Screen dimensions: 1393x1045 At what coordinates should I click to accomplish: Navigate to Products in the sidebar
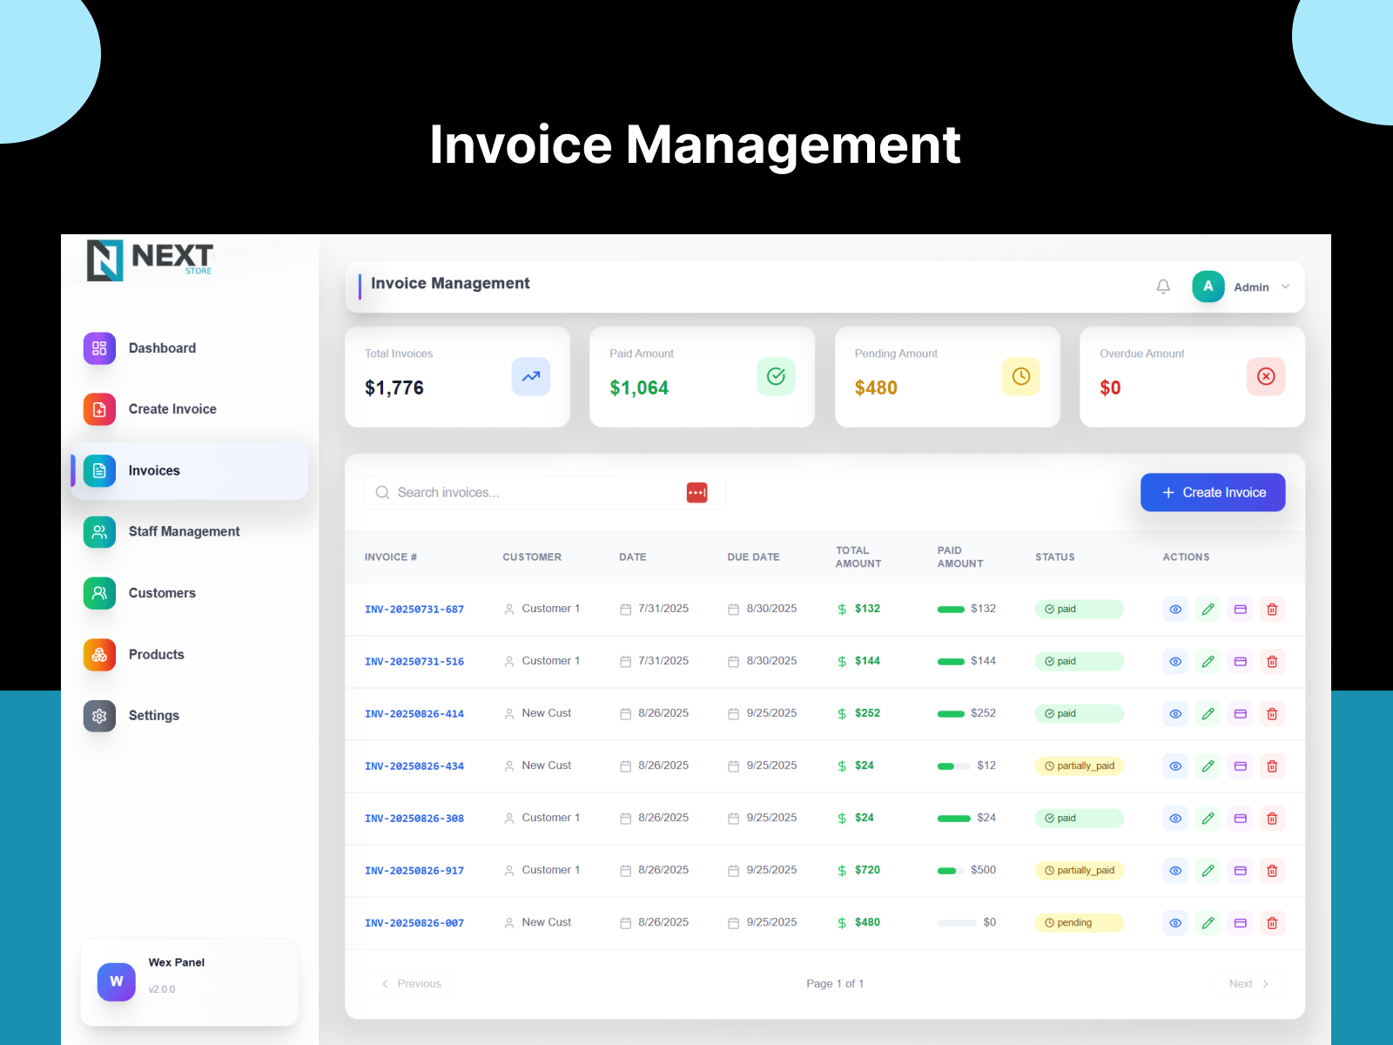pyautogui.click(x=190, y=654)
